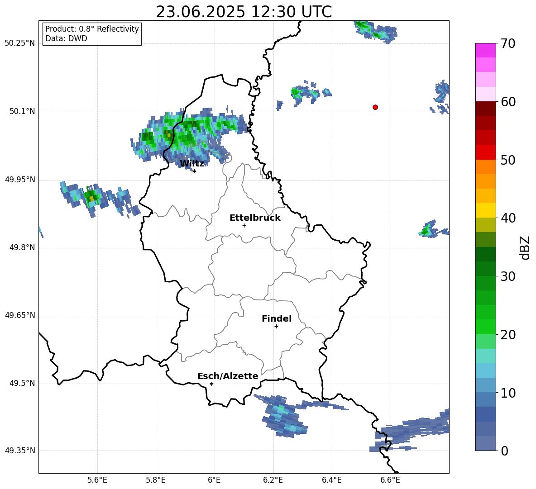
Task: Click the dark maroon colorbar segment below 60
Action: [485, 109]
